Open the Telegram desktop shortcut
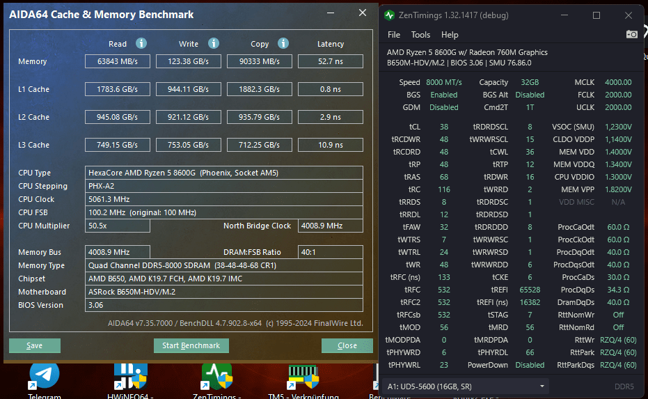The height and width of the screenshot is (399, 648). click(x=45, y=380)
